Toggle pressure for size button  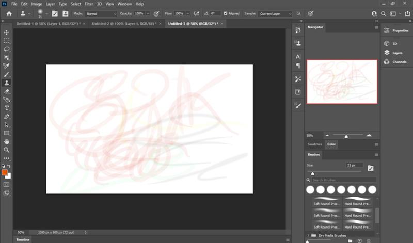point(311,14)
